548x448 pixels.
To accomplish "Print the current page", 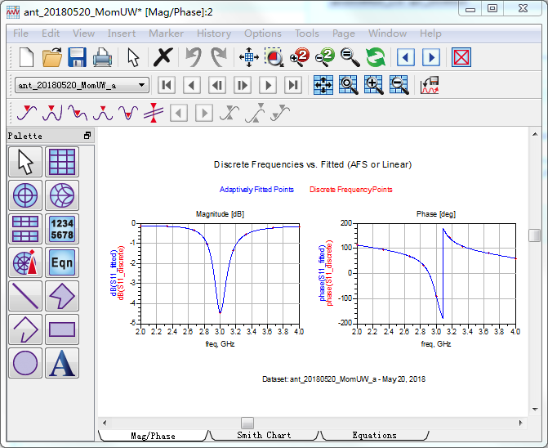I will [102, 57].
